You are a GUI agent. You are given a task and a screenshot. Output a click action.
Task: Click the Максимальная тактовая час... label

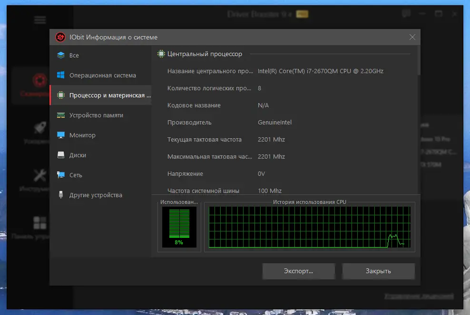pos(210,157)
